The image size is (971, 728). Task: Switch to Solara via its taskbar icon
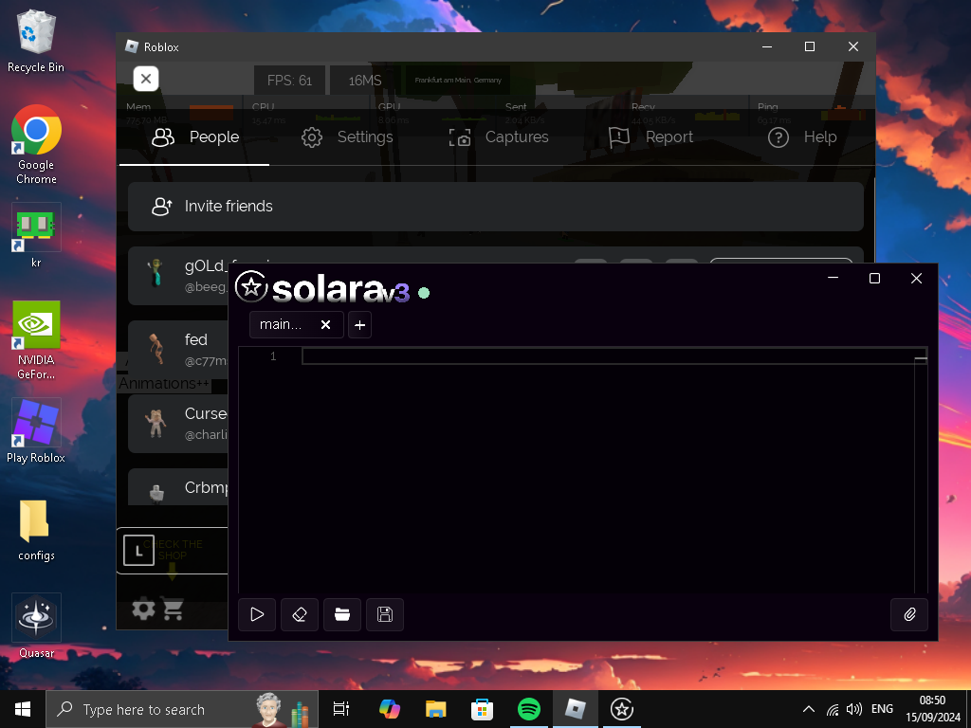pos(622,709)
